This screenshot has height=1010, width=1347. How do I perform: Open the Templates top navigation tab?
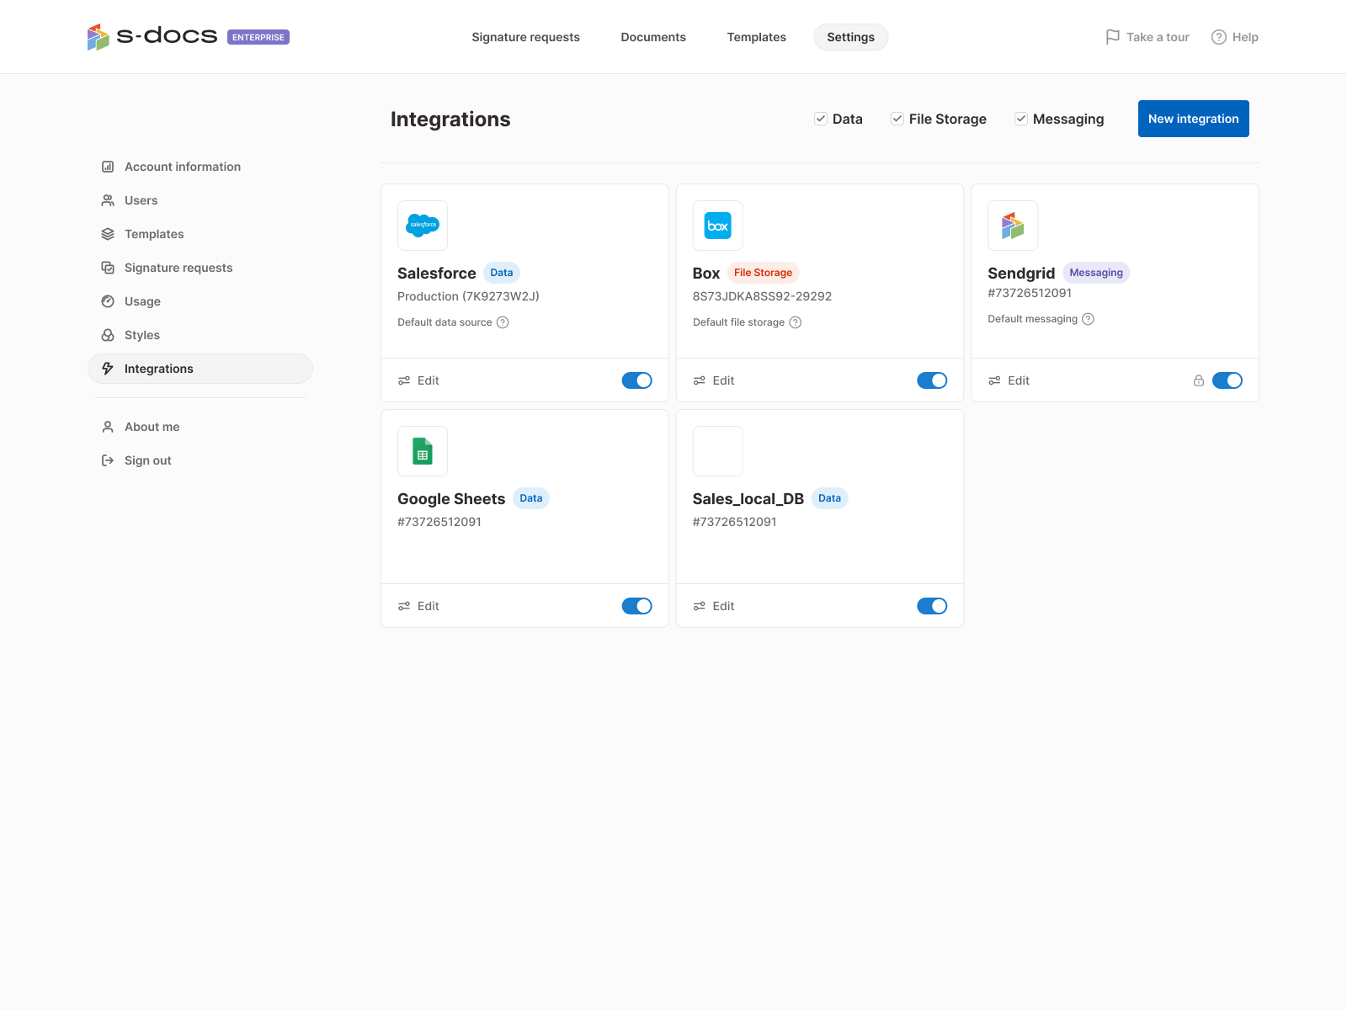(x=757, y=37)
